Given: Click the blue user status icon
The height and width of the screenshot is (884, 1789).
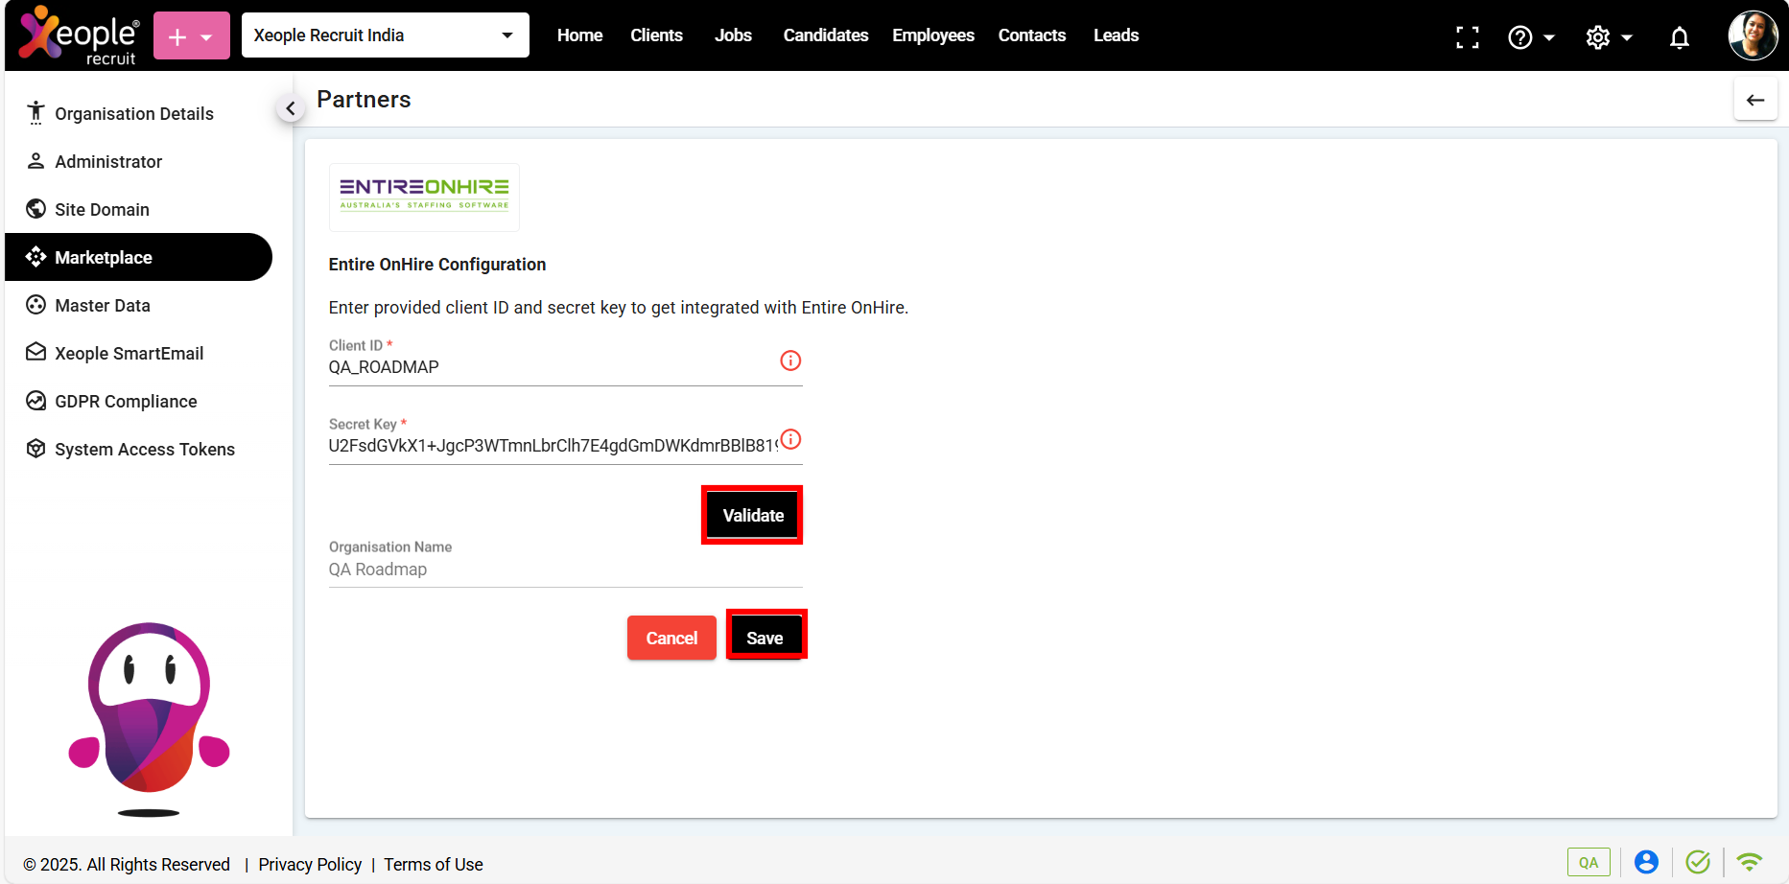Looking at the screenshot, I should point(1646,862).
